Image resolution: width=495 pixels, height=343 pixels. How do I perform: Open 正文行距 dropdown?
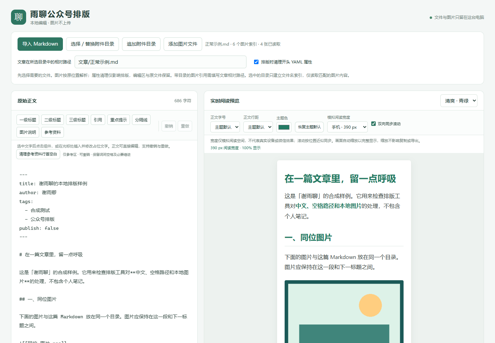pyautogui.click(x=258, y=127)
